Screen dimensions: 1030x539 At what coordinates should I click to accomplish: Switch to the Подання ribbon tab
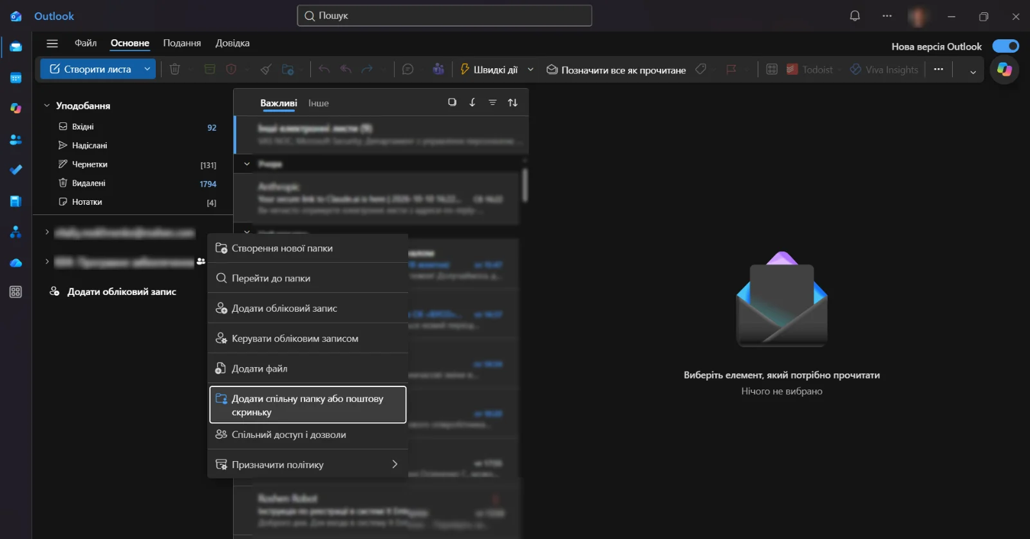[182, 43]
